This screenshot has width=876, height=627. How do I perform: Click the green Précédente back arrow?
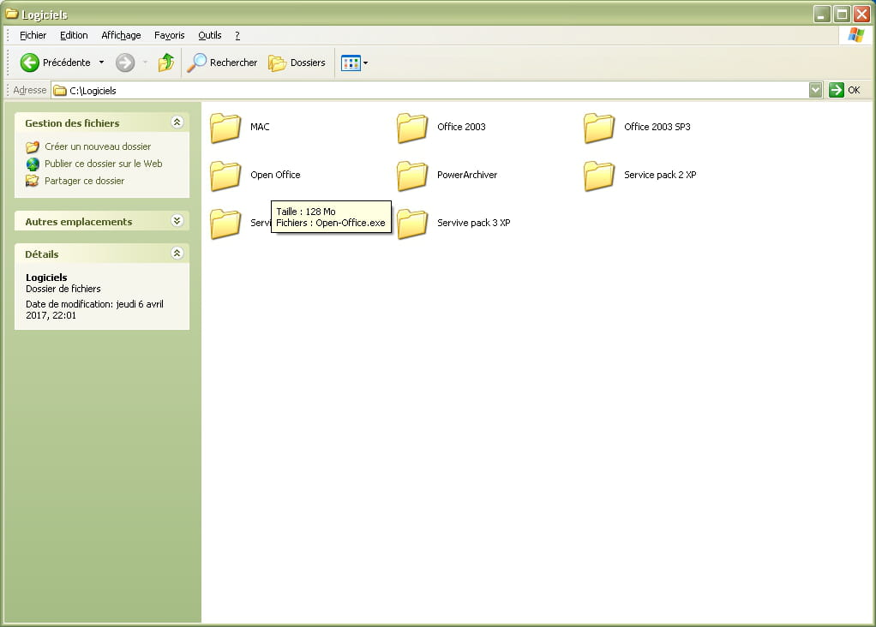[30, 63]
